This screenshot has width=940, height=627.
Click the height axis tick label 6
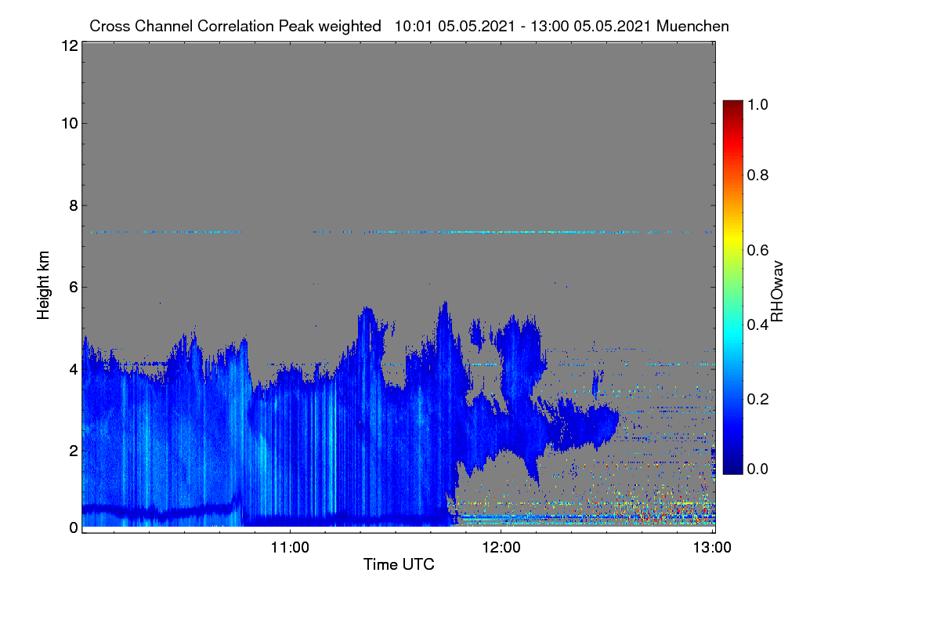[x=73, y=287]
